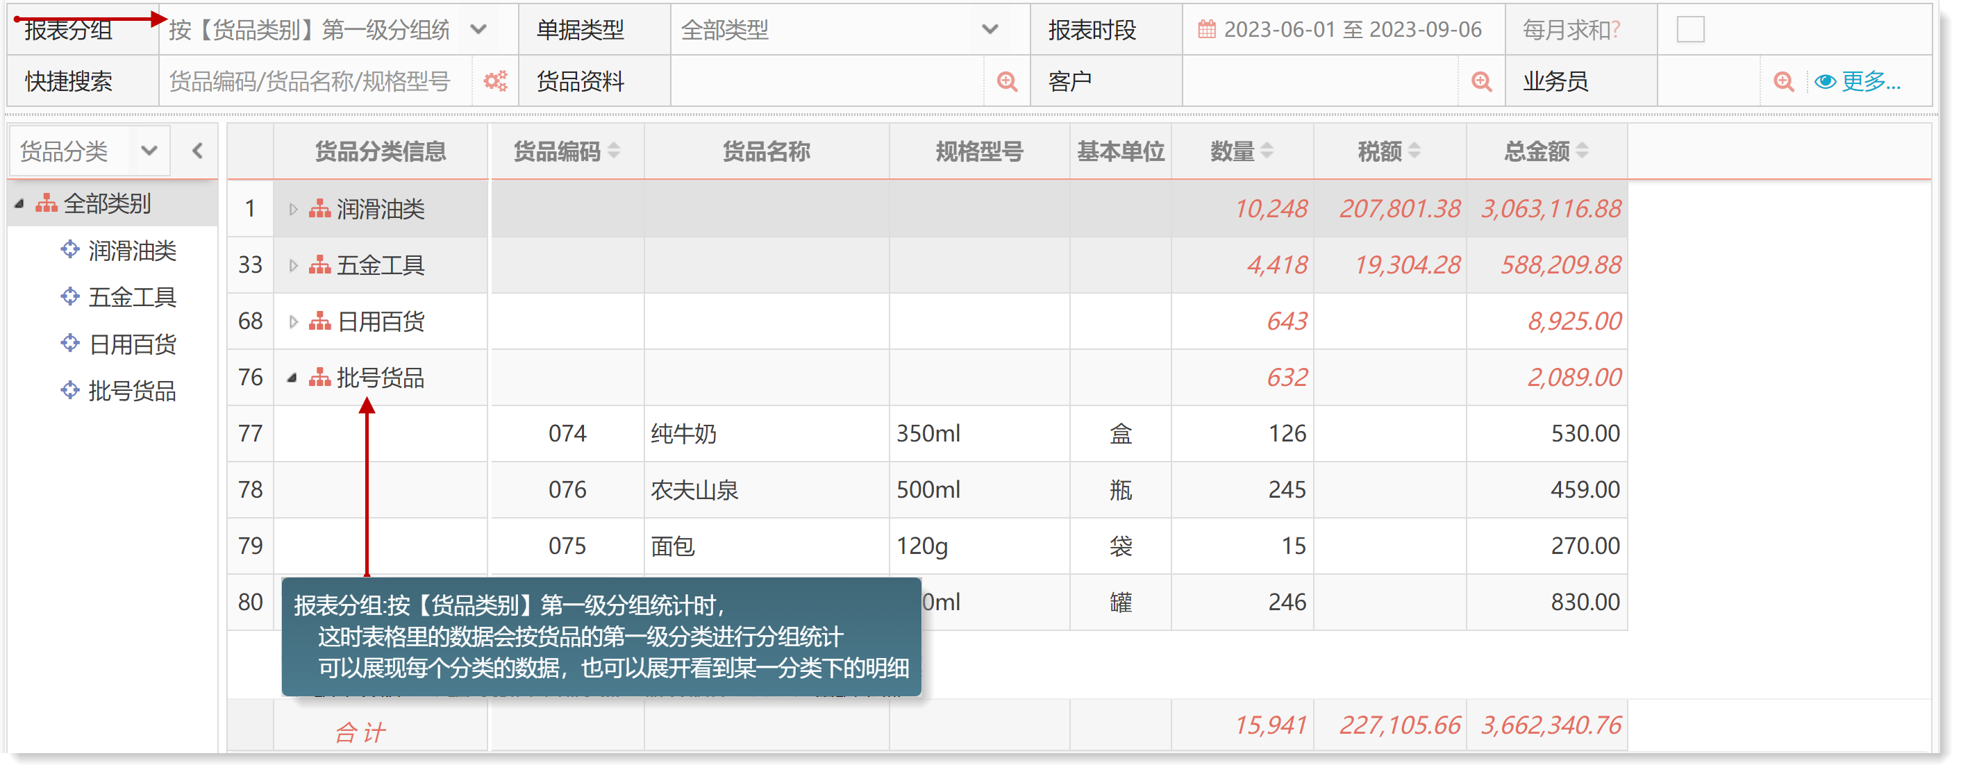The height and width of the screenshot is (774, 1961).
Task: Click the 日用百货 row category icon
Action: click(x=319, y=321)
